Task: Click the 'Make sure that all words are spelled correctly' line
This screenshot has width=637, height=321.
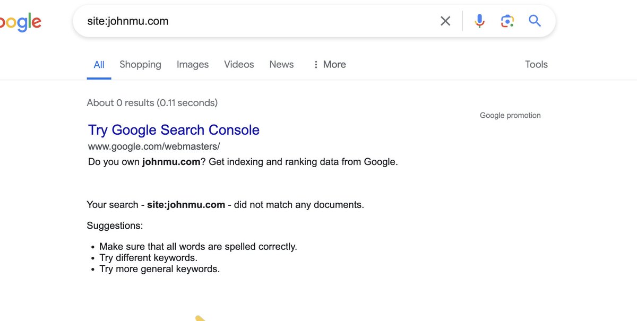Action: 198,247
